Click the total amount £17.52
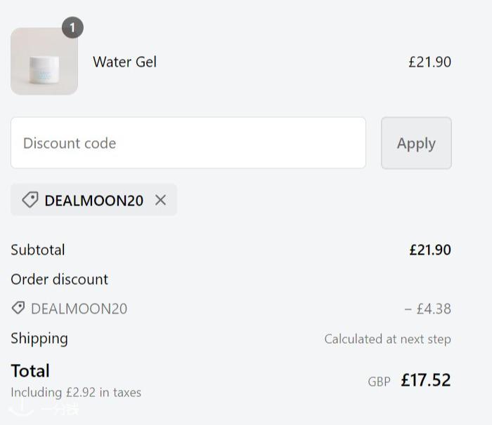Image resolution: width=492 pixels, height=425 pixels. (x=425, y=380)
